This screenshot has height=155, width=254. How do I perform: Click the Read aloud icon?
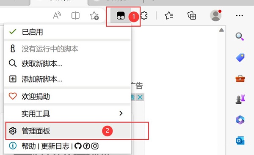coord(57,16)
